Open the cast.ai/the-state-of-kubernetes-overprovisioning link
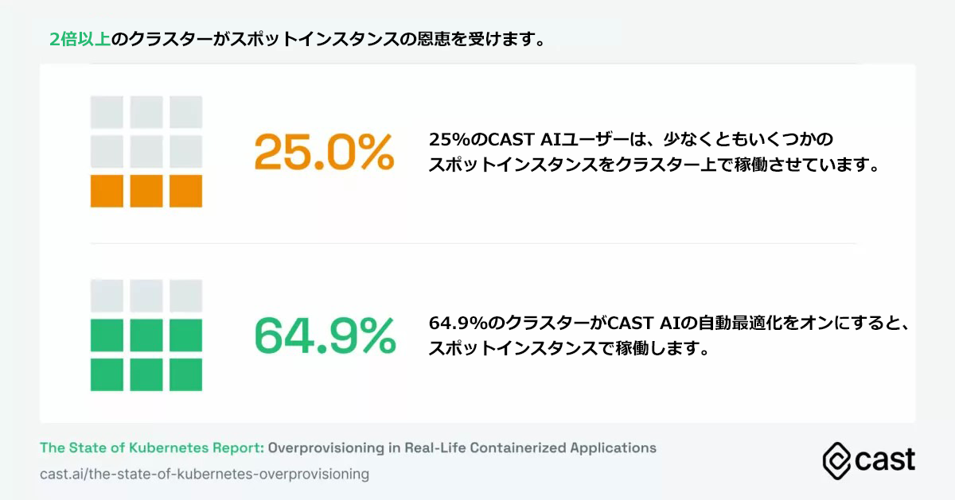 point(205,474)
